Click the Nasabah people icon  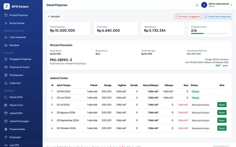tap(6, 45)
